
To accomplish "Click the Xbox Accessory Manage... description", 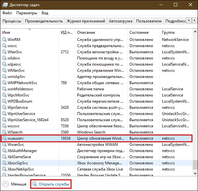I will click(99, 163).
